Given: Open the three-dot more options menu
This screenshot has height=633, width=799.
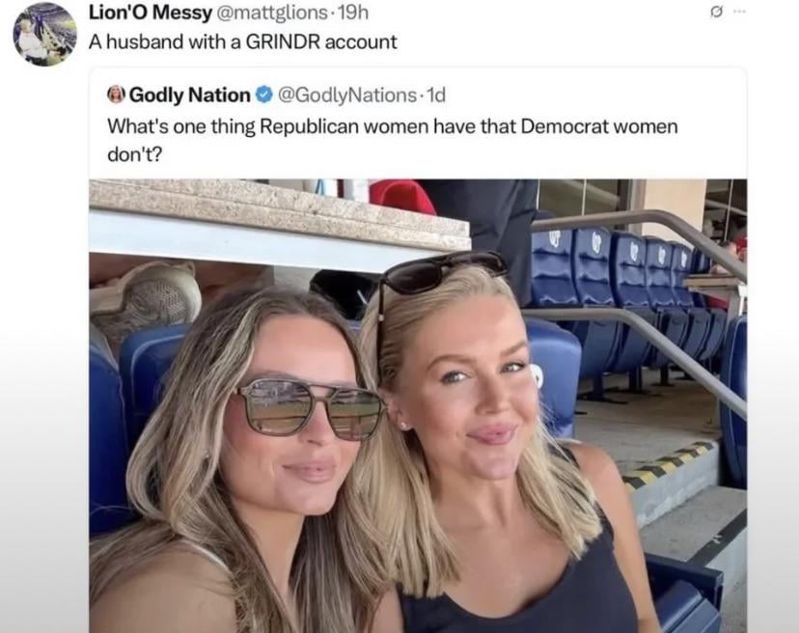Looking at the screenshot, I should (x=739, y=13).
